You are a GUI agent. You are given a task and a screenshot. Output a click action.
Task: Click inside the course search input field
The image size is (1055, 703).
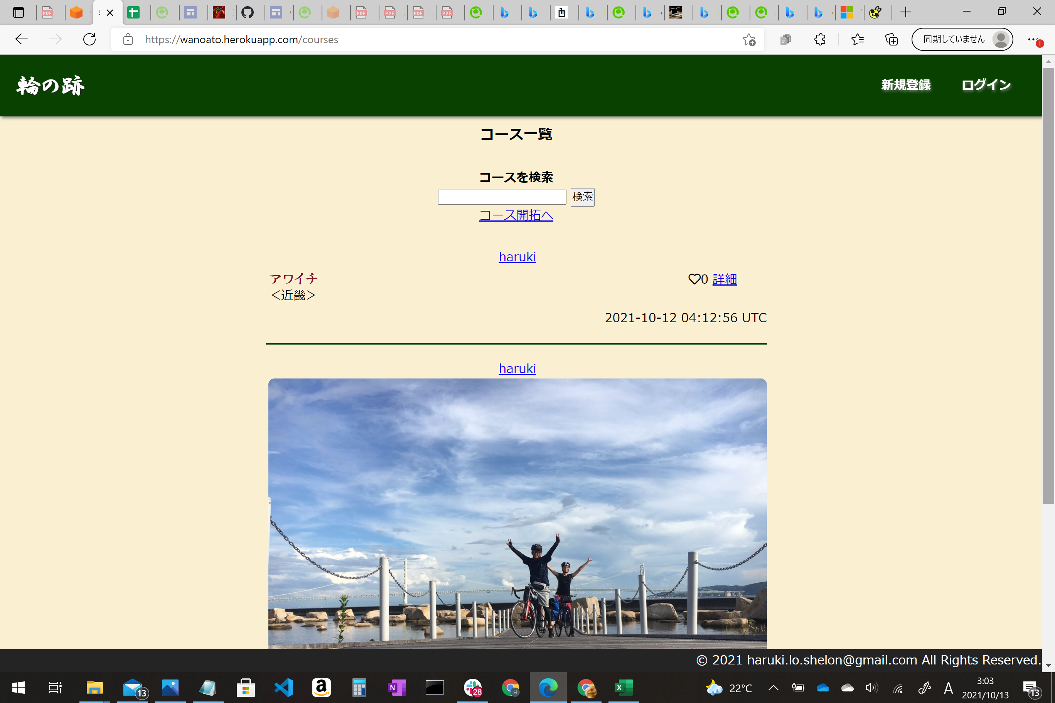tap(502, 197)
